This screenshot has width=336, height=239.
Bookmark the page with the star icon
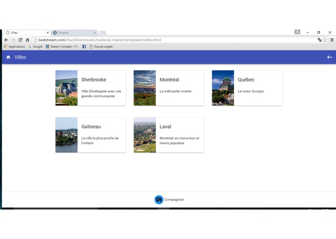tap(325, 40)
